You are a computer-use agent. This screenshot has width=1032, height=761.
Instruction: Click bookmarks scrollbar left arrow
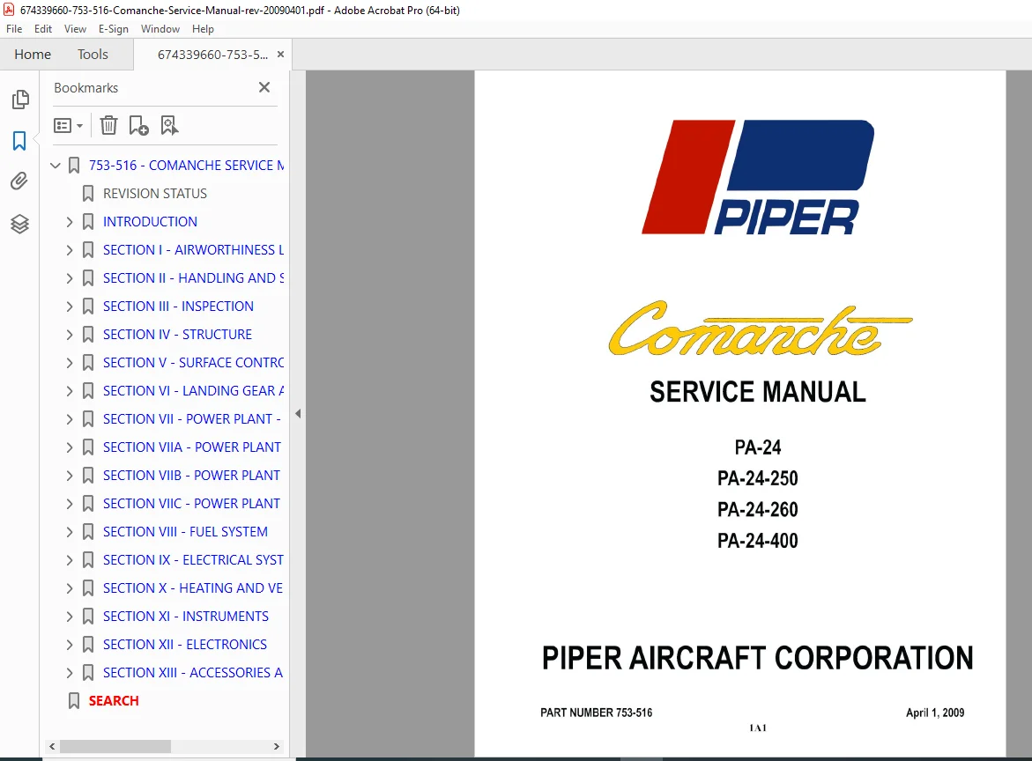coord(52,747)
